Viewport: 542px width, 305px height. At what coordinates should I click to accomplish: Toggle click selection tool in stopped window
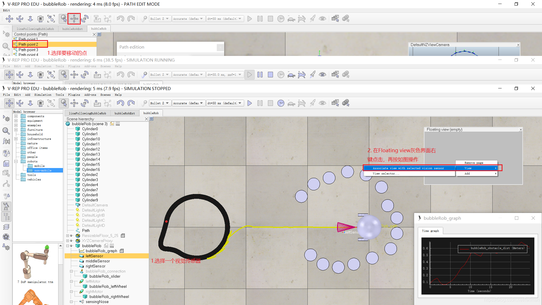pos(64,103)
